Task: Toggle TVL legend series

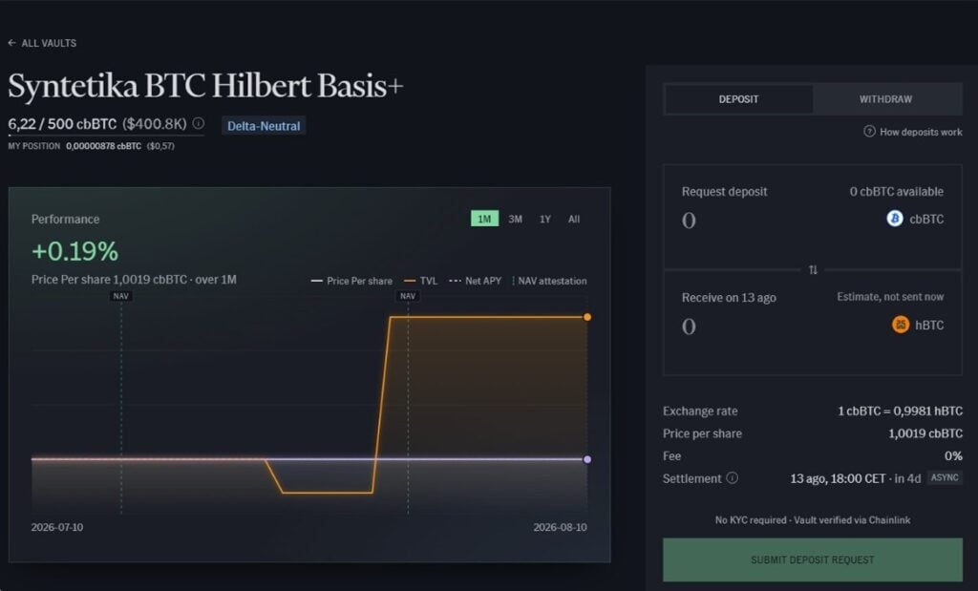Action: pos(421,281)
